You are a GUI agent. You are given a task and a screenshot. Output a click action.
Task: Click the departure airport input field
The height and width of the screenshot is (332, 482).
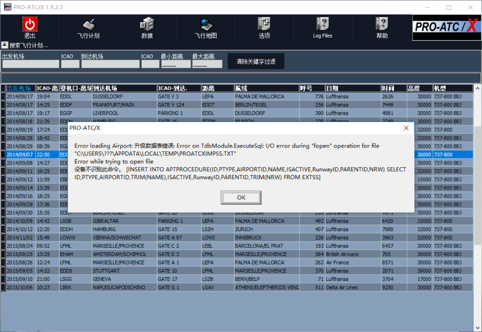(31, 64)
